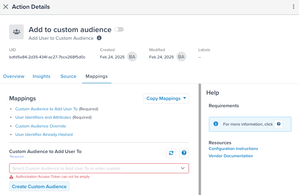
Task: Switch to the Overview tab
Action: [14, 76]
